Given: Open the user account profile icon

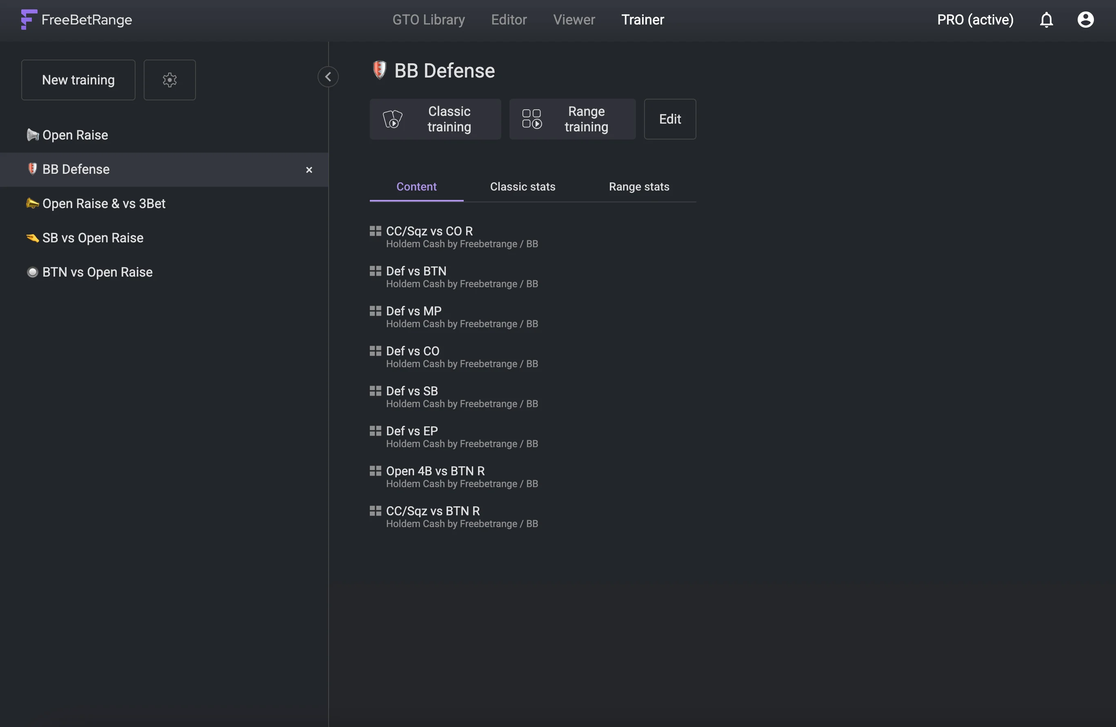Looking at the screenshot, I should (x=1085, y=20).
